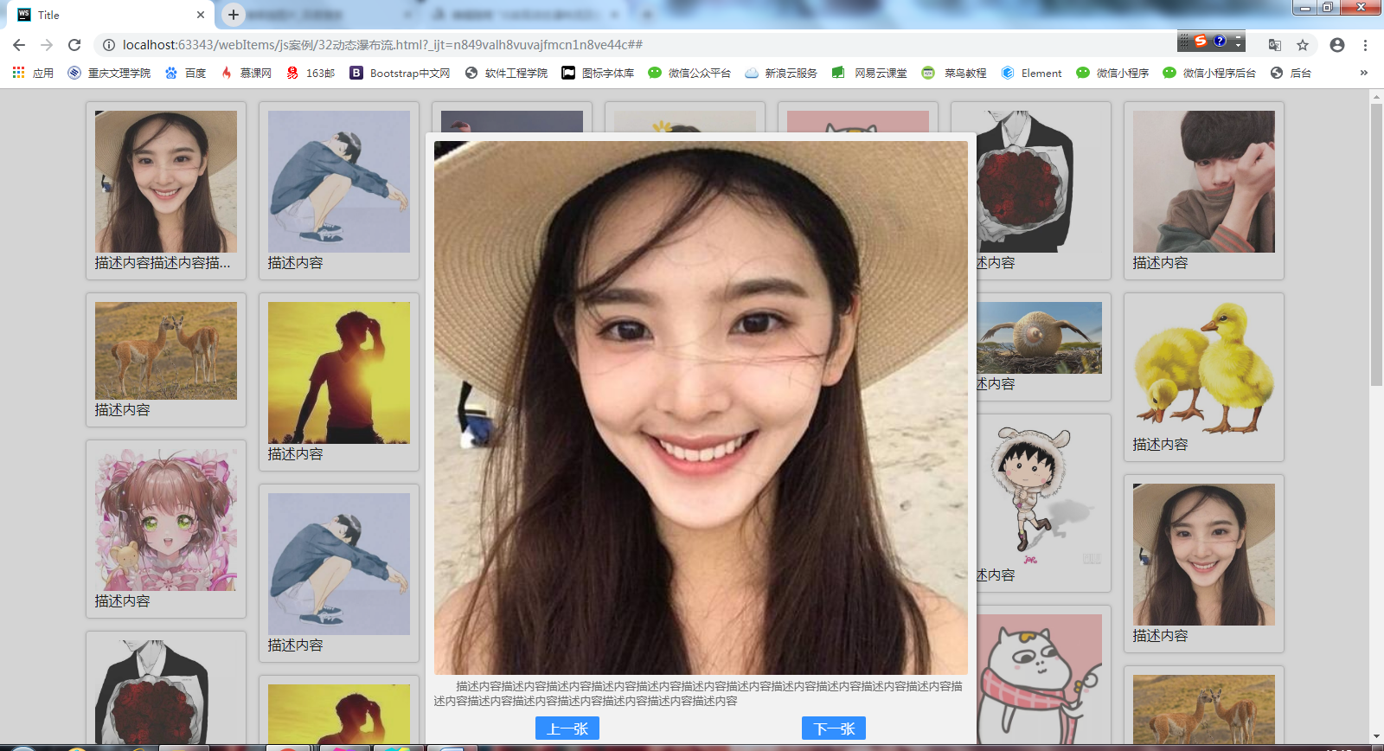Open Chrome profile account icon
The height and width of the screenshot is (751, 1384).
pyautogui.click(x=1337, y=45)
